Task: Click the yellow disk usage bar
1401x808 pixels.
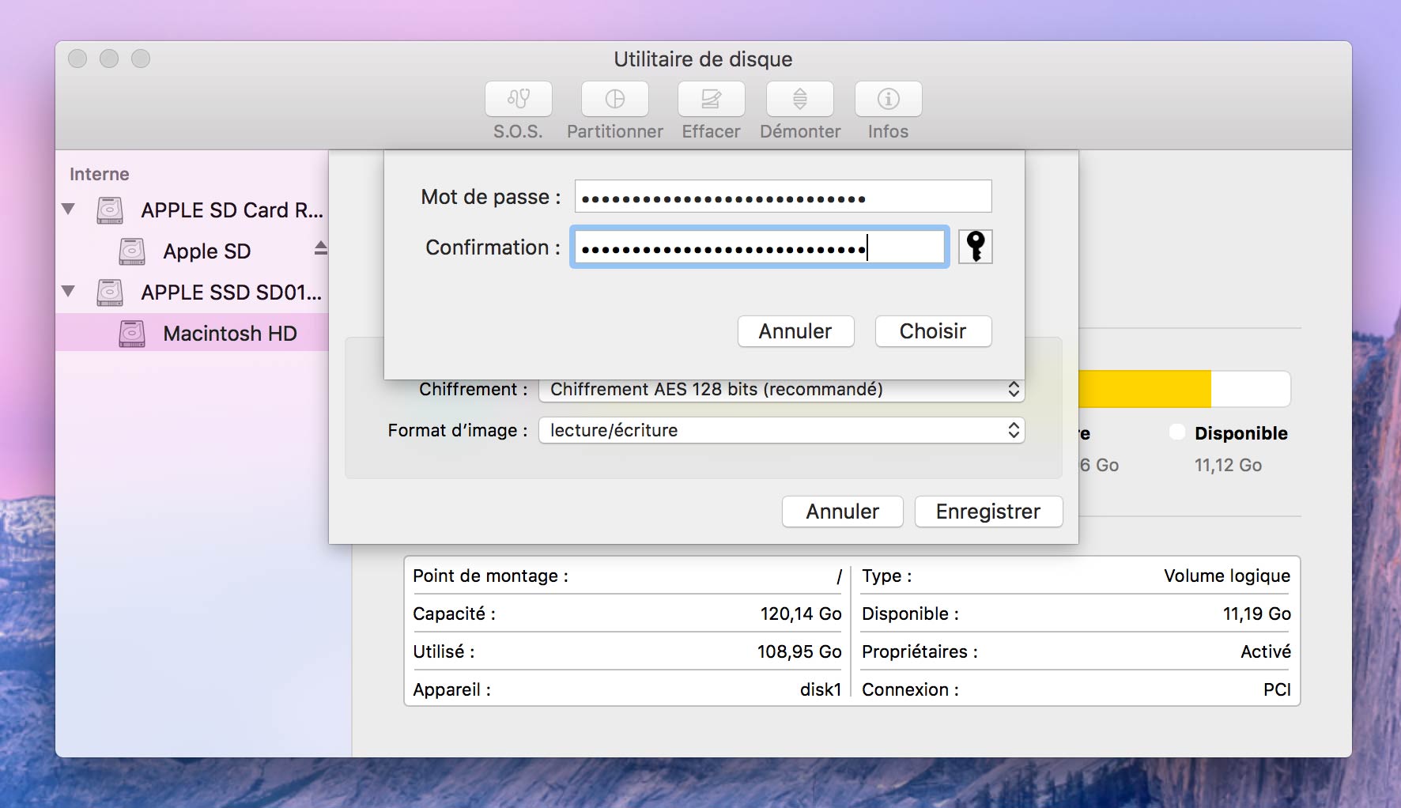Action: click(x=1145, y=389)
